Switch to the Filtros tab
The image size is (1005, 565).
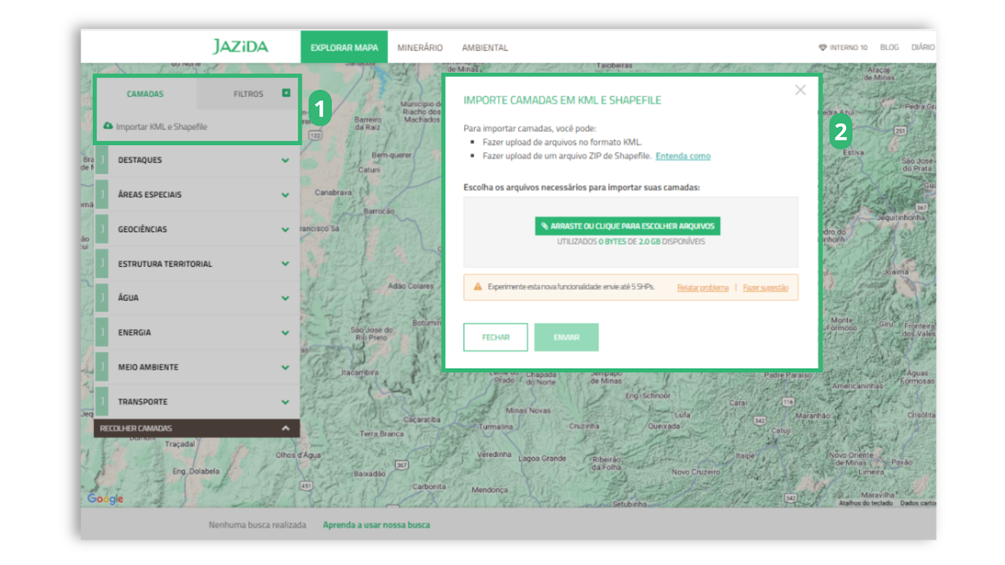tap(248, 94)
